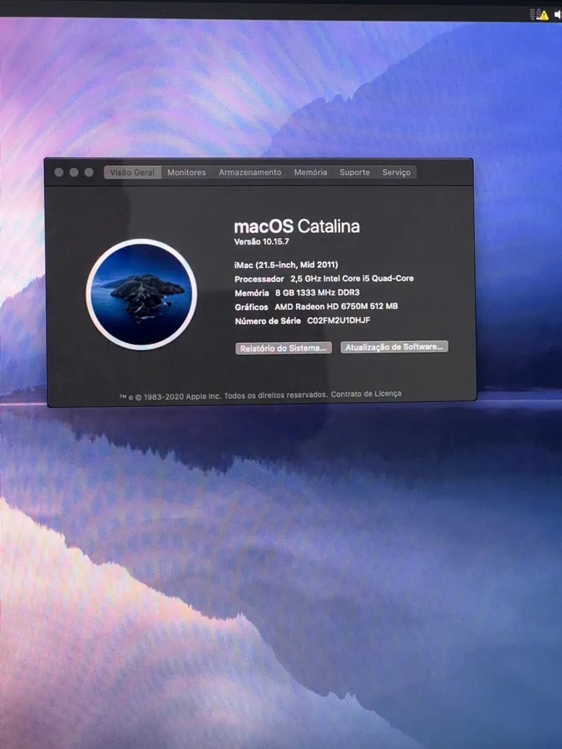Open Atualização de Software
The height and width of the screenshot is (749, 562).
pyautogui.click(x=393, y=346)
